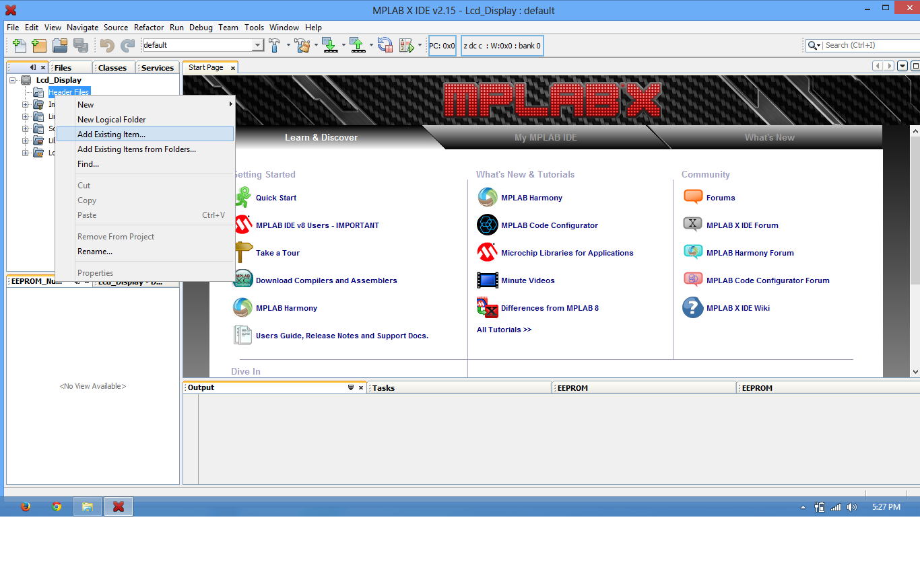Select Add Existing Item...
This screenshot has height=569, width=920.
[x=145, y=134]
